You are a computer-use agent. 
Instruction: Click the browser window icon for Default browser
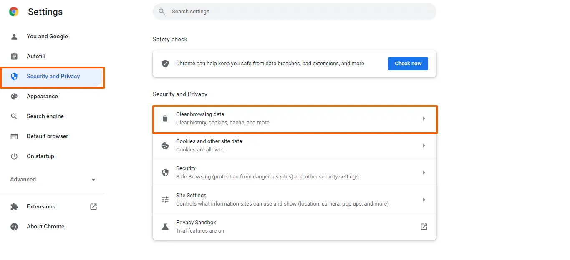coord(14,136)
